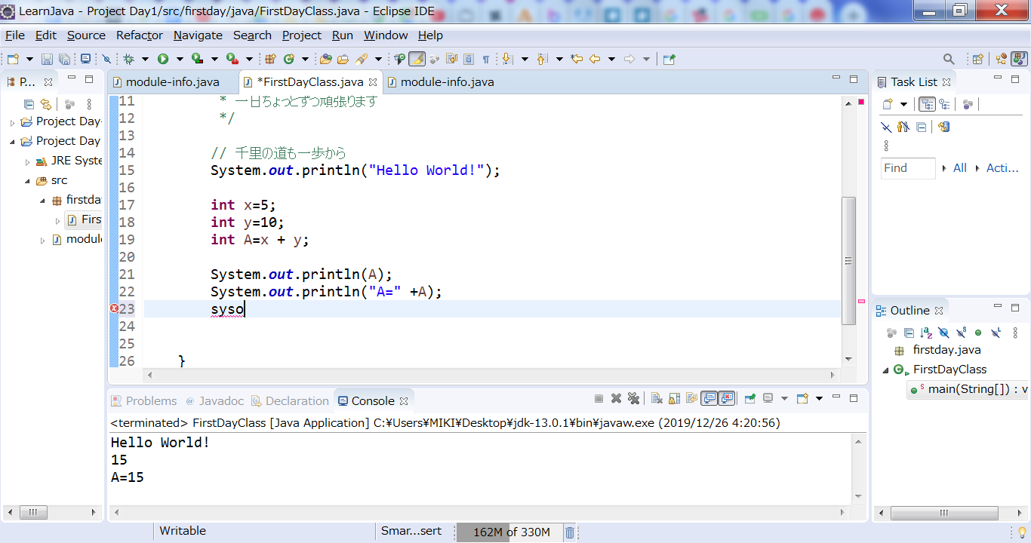
Task: Click the Open Type icon in the toolbar
Action: (326, 59)
